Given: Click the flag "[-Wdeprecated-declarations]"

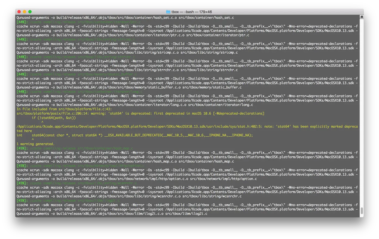Looking at the screenshot, I should pos(239,114).
